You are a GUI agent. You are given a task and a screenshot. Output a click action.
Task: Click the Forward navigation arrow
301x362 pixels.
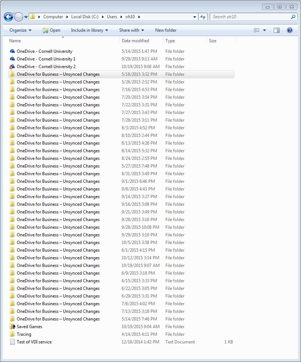tap(19, 17)
